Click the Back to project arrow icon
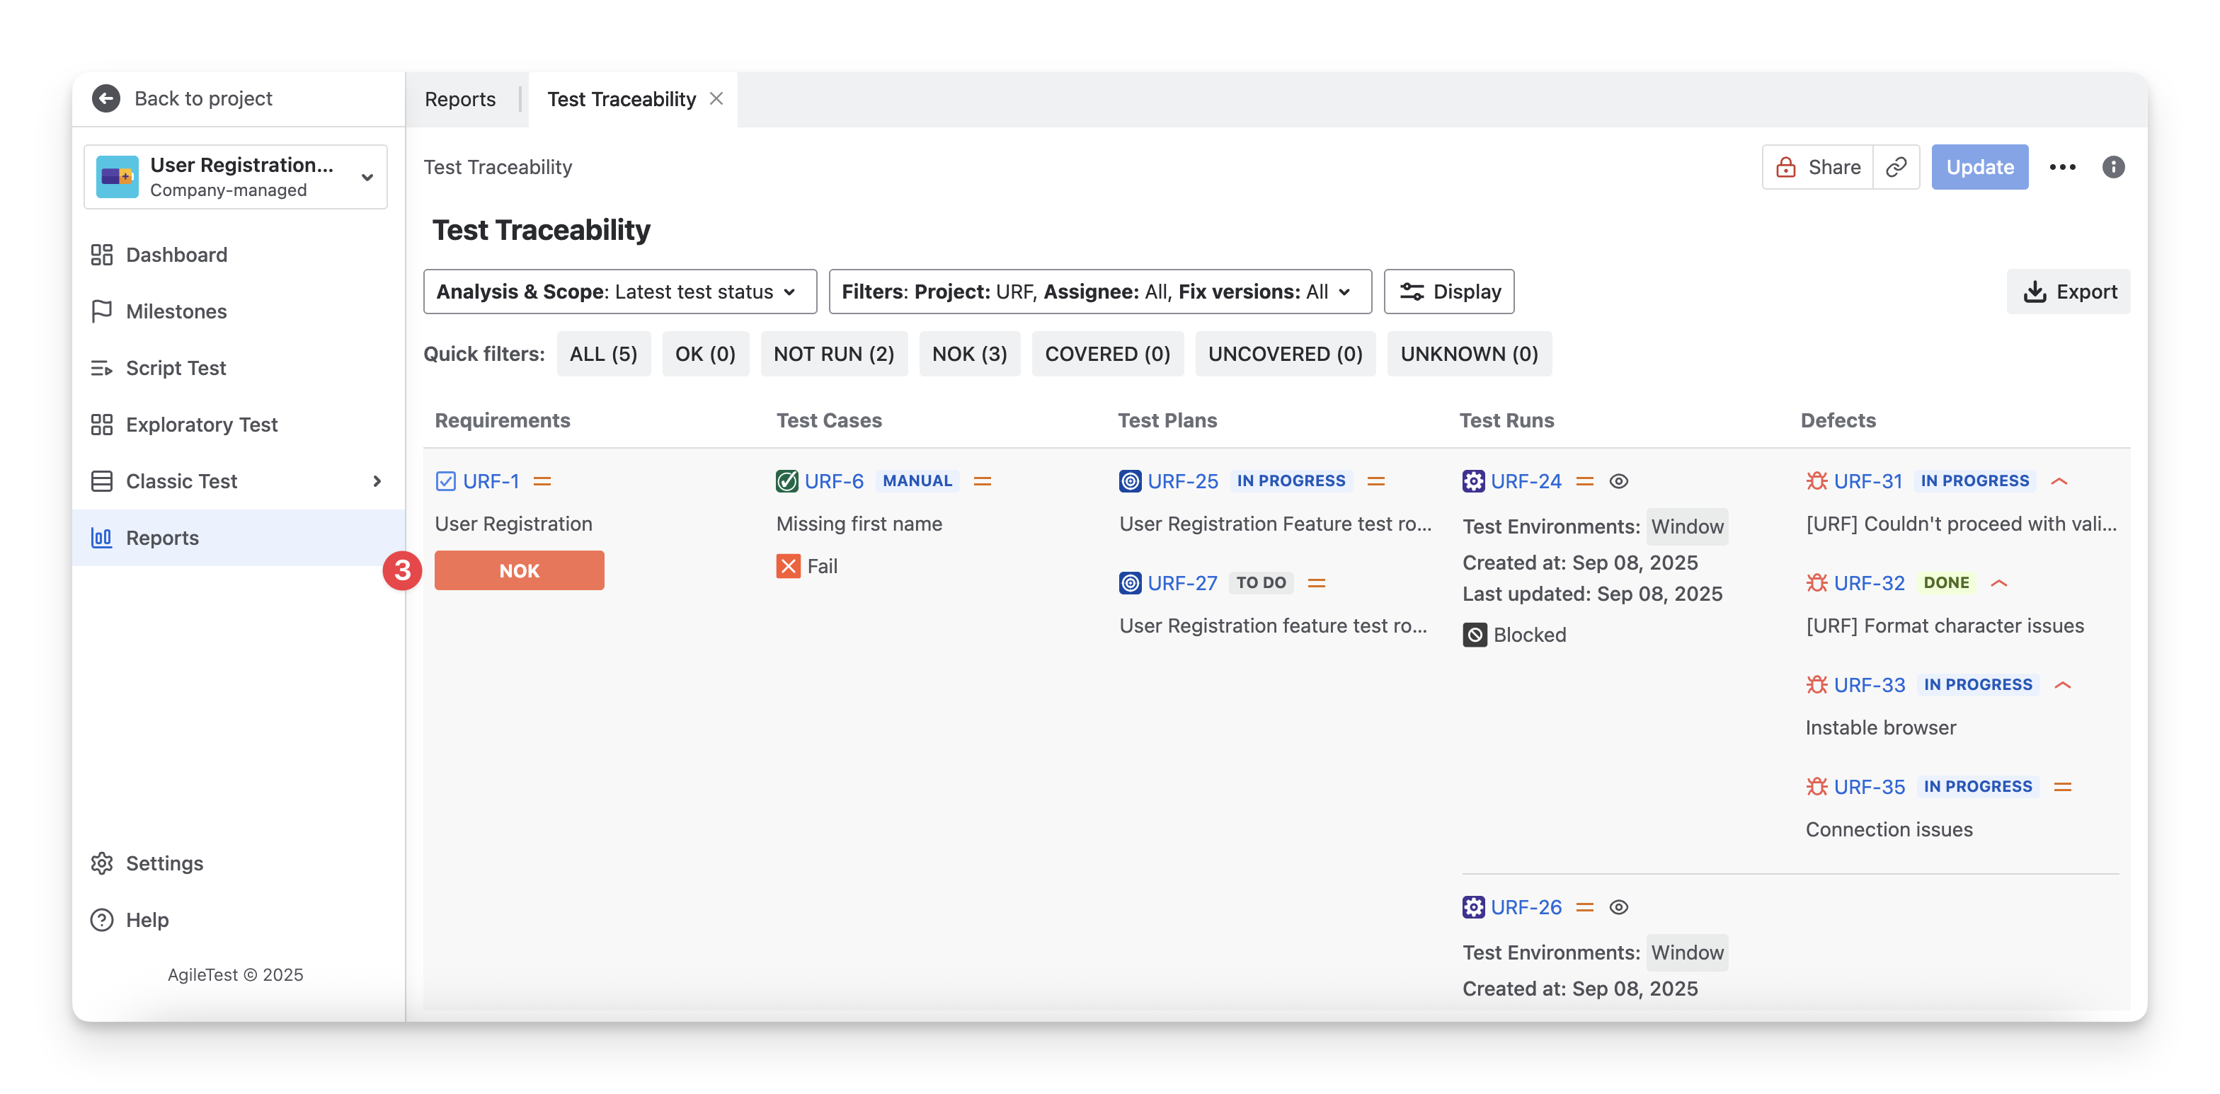This screenshot has width=2220, height=1094. tap(106, 98)
